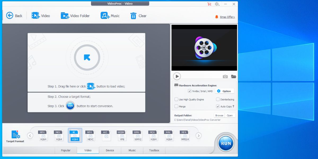The image size is (318, 159).
Task: Open the Target Format panel icon
Action: click(15, 135)
